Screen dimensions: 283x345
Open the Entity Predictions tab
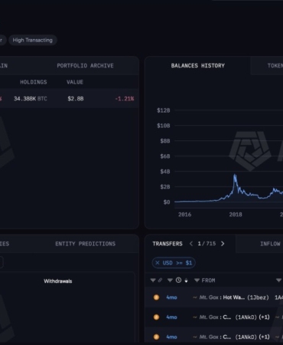tap(85, 244)
